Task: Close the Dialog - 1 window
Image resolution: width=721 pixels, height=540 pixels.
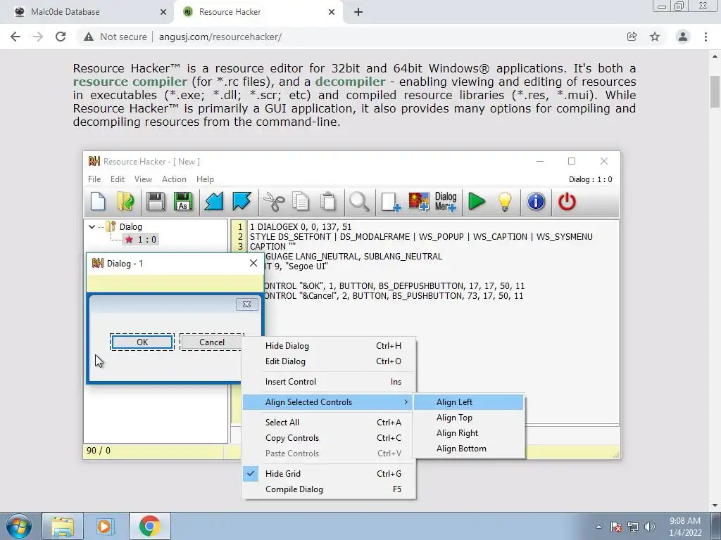Action: pos(253,263)
